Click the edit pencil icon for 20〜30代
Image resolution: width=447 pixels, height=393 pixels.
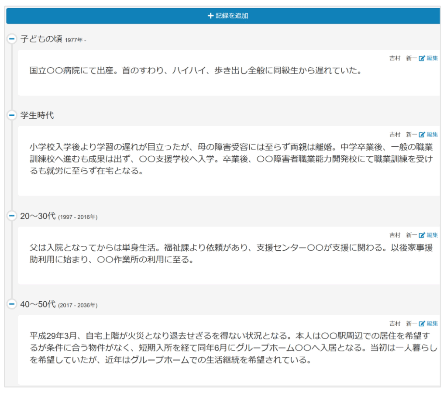tap(422, 235)
